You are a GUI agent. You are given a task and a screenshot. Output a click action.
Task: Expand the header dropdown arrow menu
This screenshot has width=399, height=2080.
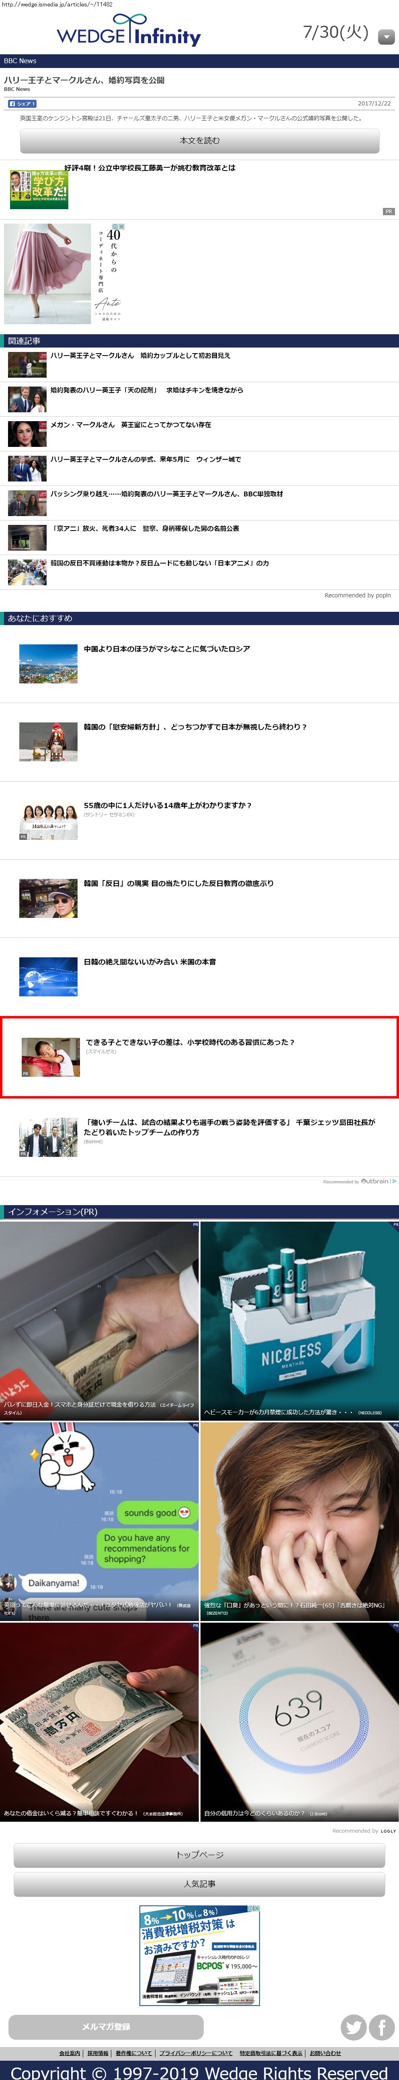click(x=386, y=36)
